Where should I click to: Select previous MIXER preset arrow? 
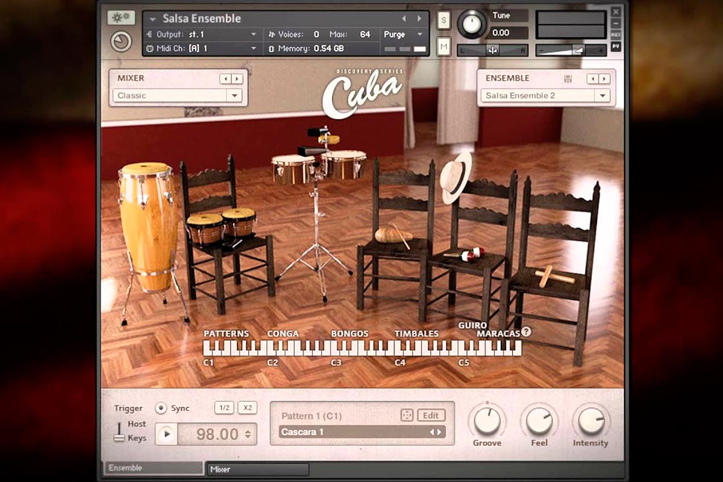pyautogui.click(x=225, y=78)
